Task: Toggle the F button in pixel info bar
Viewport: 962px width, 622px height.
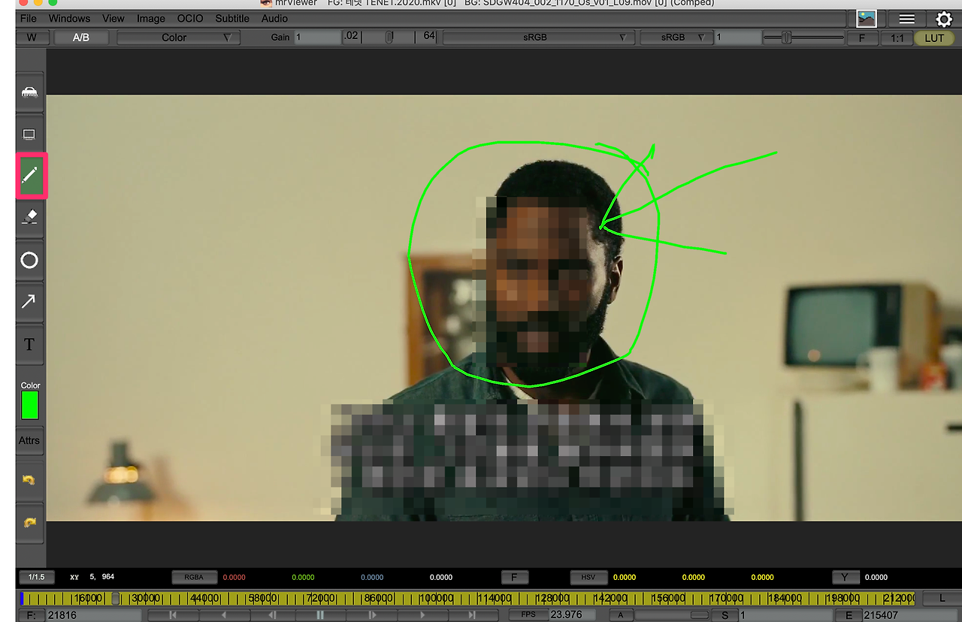Action: tap(515, 577)
